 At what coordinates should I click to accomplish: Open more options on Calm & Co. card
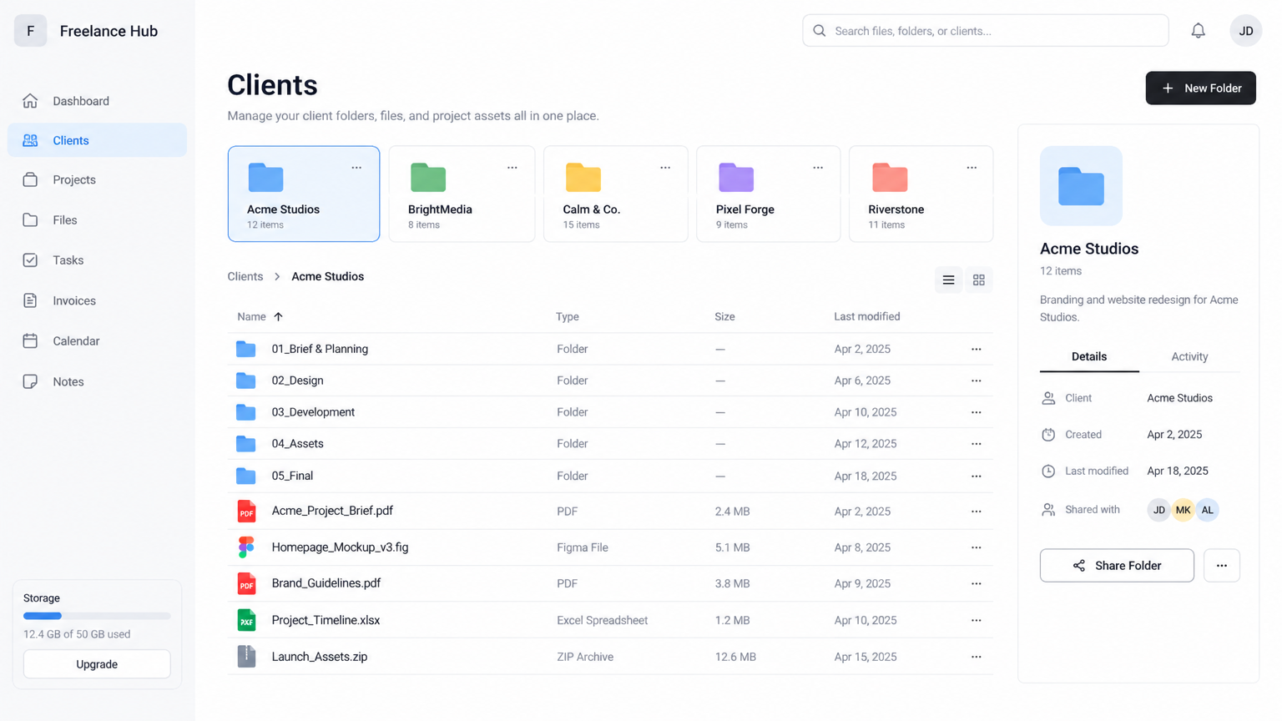[665, 168]
